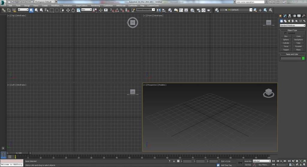Activate the Select and Rotate tool
The height and width of the screenshot is (167, 307).
point(73,10)
